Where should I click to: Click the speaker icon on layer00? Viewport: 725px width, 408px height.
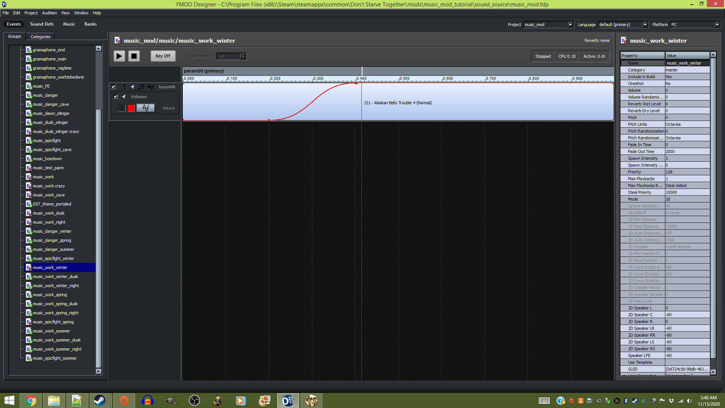click(x=133, y=87)
